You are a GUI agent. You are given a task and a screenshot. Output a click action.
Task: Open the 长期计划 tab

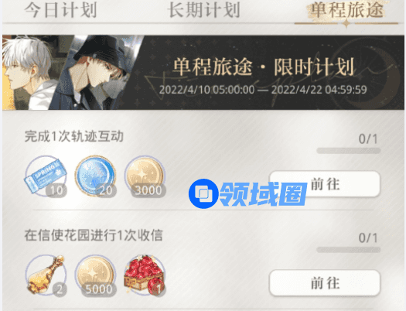[x=204, y=10]
